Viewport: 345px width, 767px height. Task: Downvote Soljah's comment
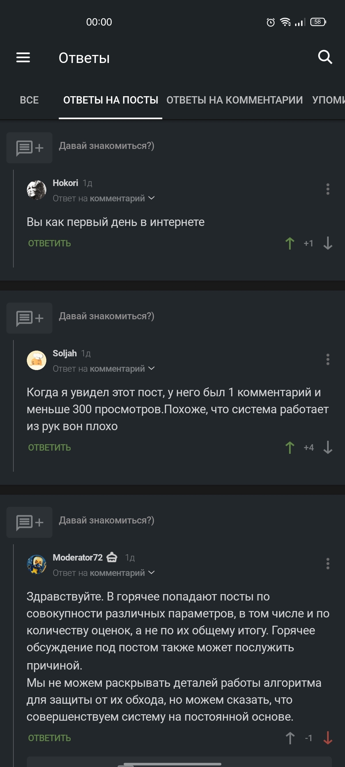point(328,447)
